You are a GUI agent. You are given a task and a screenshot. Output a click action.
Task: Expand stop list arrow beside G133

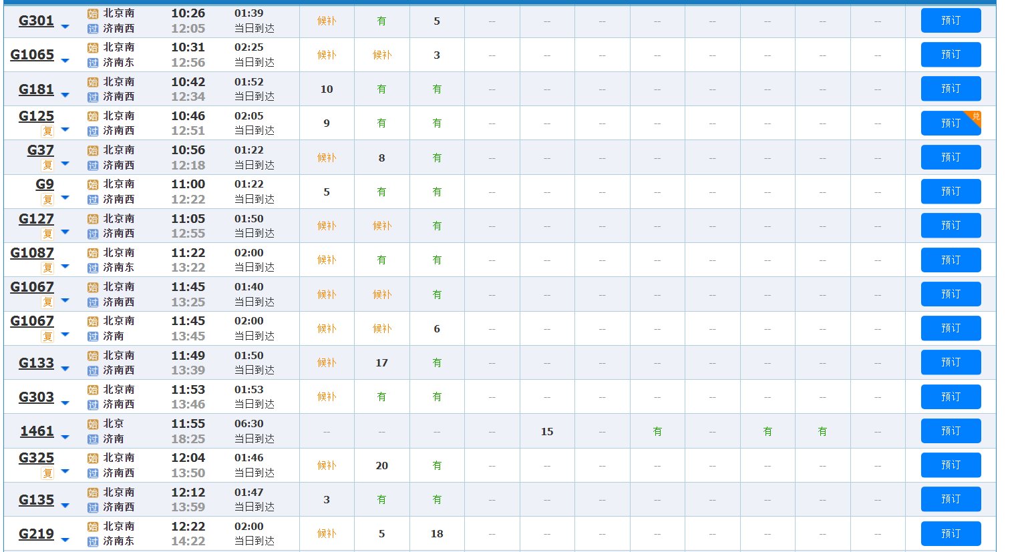click(x=65, y=369)
